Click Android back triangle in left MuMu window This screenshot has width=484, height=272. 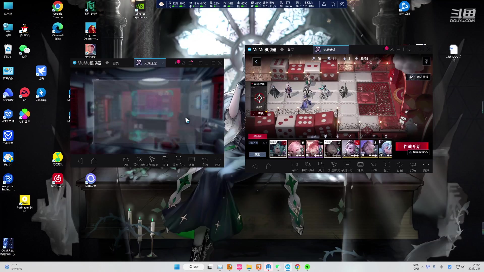click(80, 161)
